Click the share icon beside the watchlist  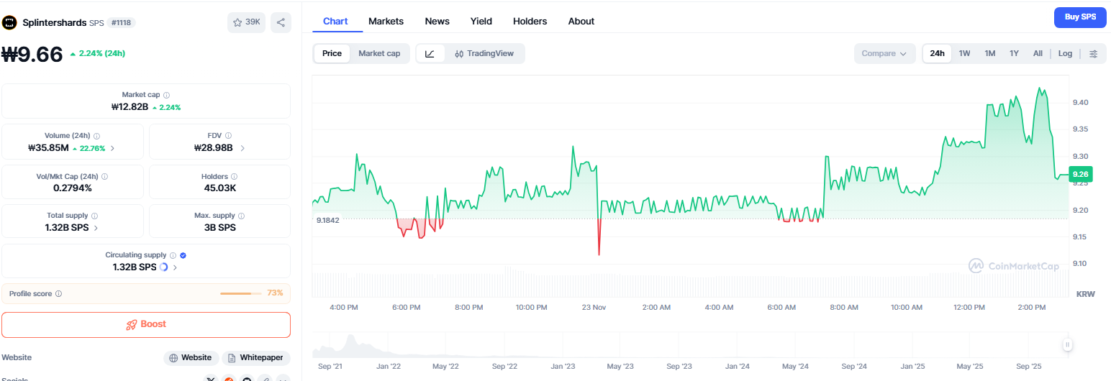point(281,22)
